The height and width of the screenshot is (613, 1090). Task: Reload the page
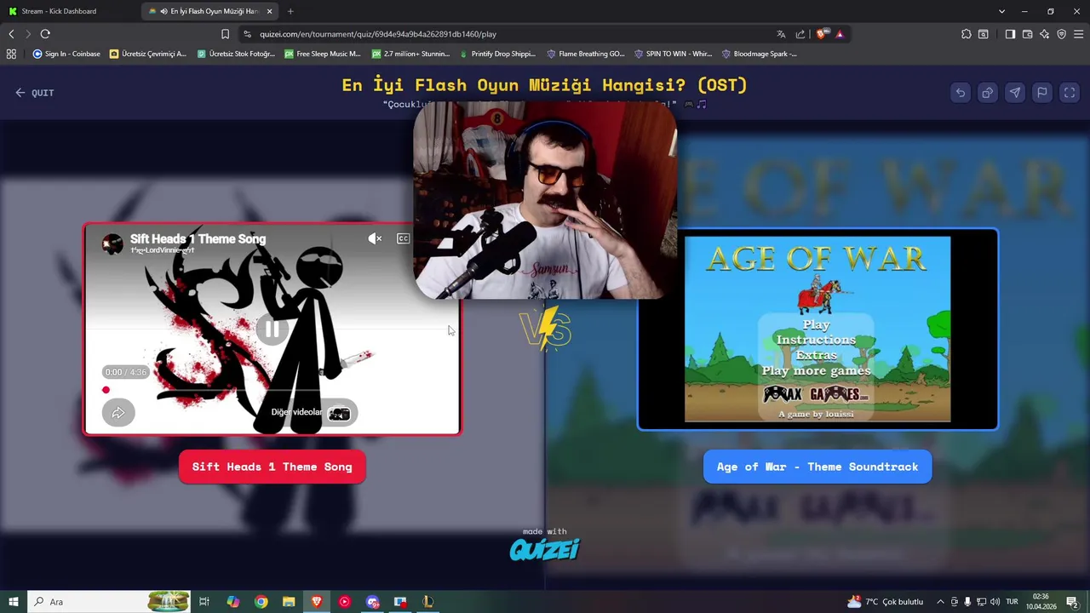(x=45, y=34)
